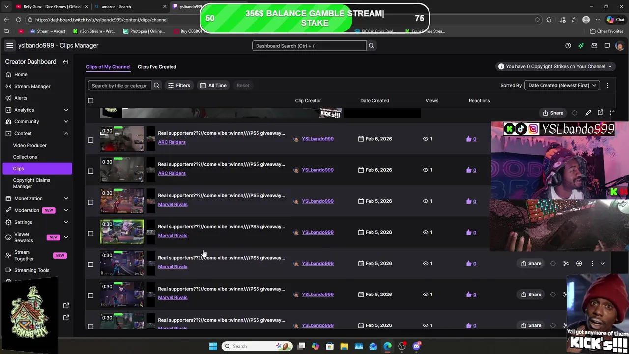The height and width of the screenshot is (354, 629).
Task: Expand the Monetization sidebar section
Action: coord(66,199)
